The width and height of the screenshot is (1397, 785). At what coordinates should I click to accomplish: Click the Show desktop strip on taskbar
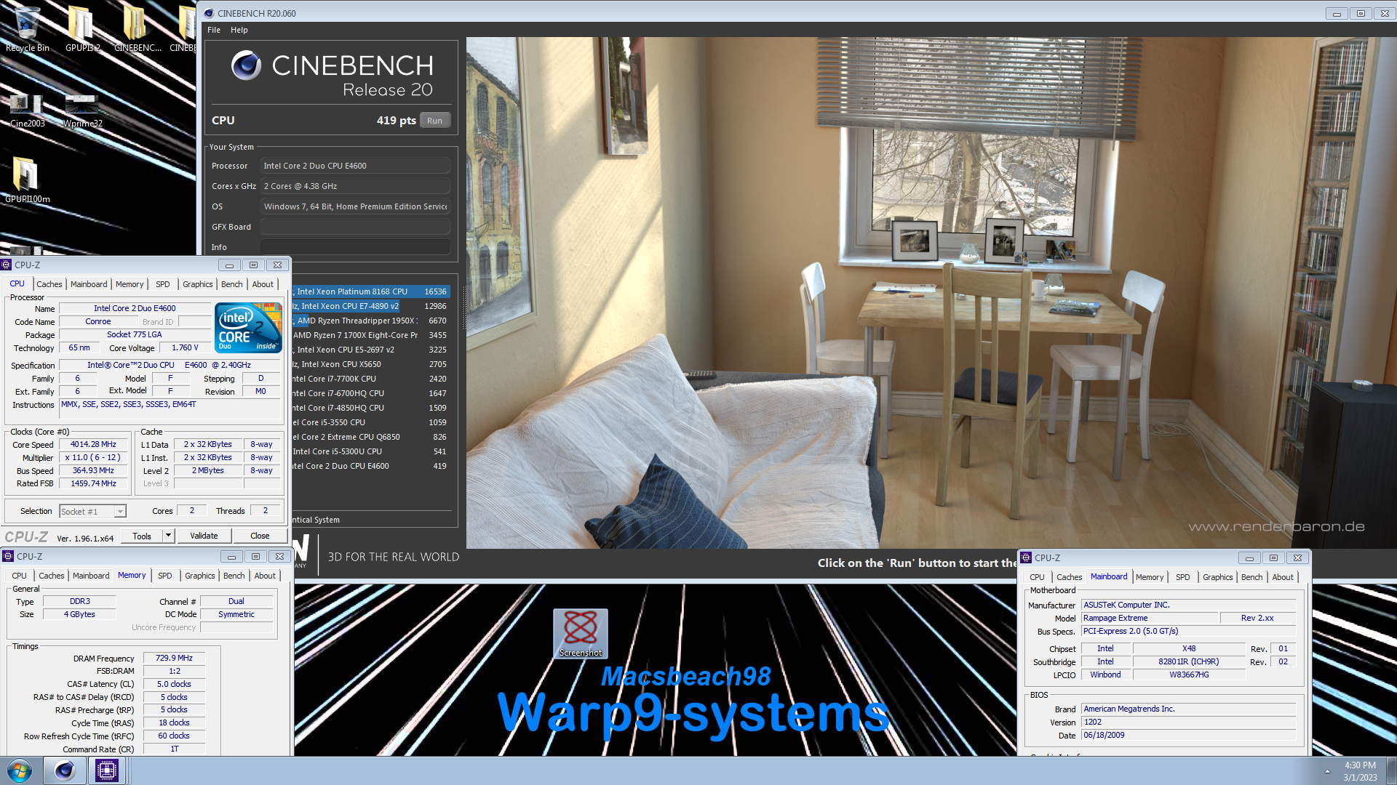[1391, 770]
